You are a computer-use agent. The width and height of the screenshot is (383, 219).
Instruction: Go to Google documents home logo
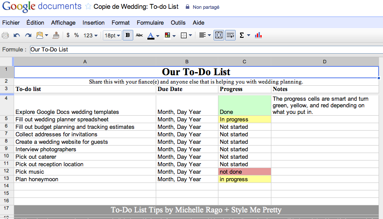[41, 7]
